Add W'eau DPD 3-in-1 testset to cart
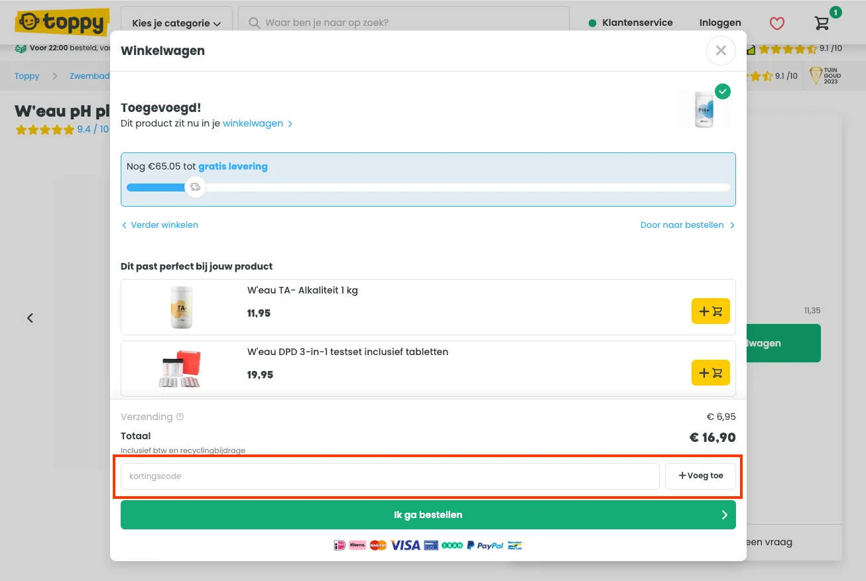The height and width of the screenshot is (581, 866). pos(710,373)
